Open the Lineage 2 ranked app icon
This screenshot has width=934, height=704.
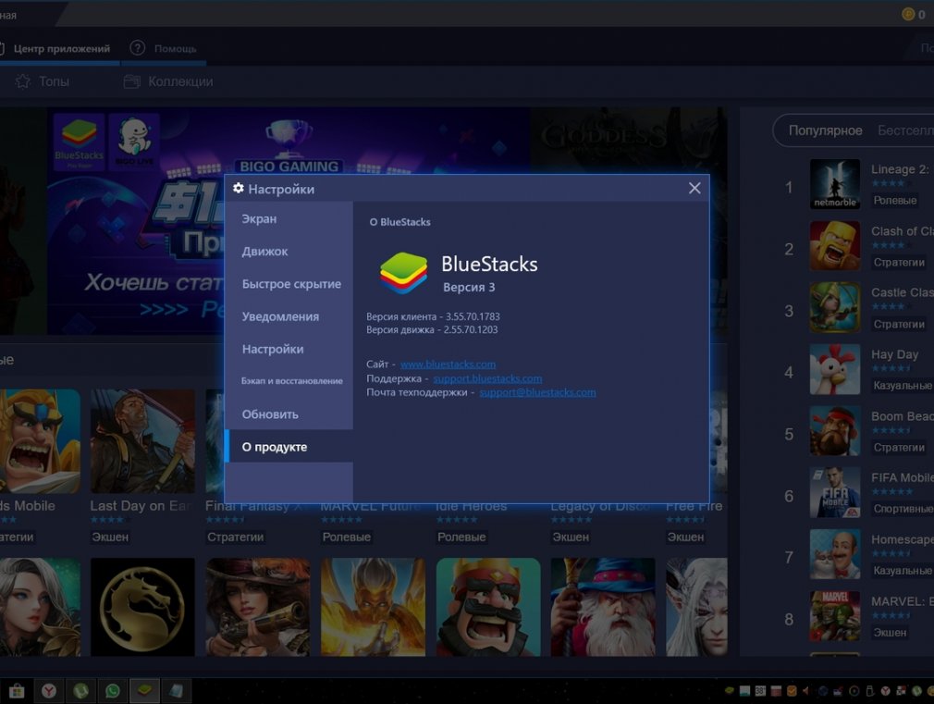(x=834, y=184)
